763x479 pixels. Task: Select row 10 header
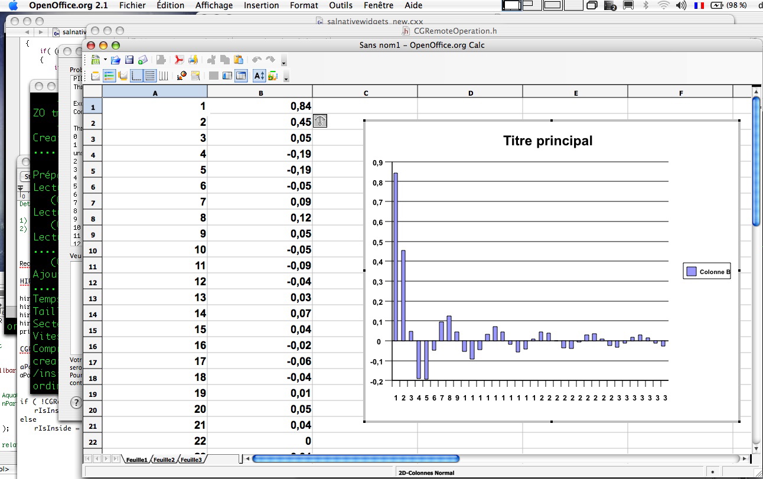[x=93, y=250]
